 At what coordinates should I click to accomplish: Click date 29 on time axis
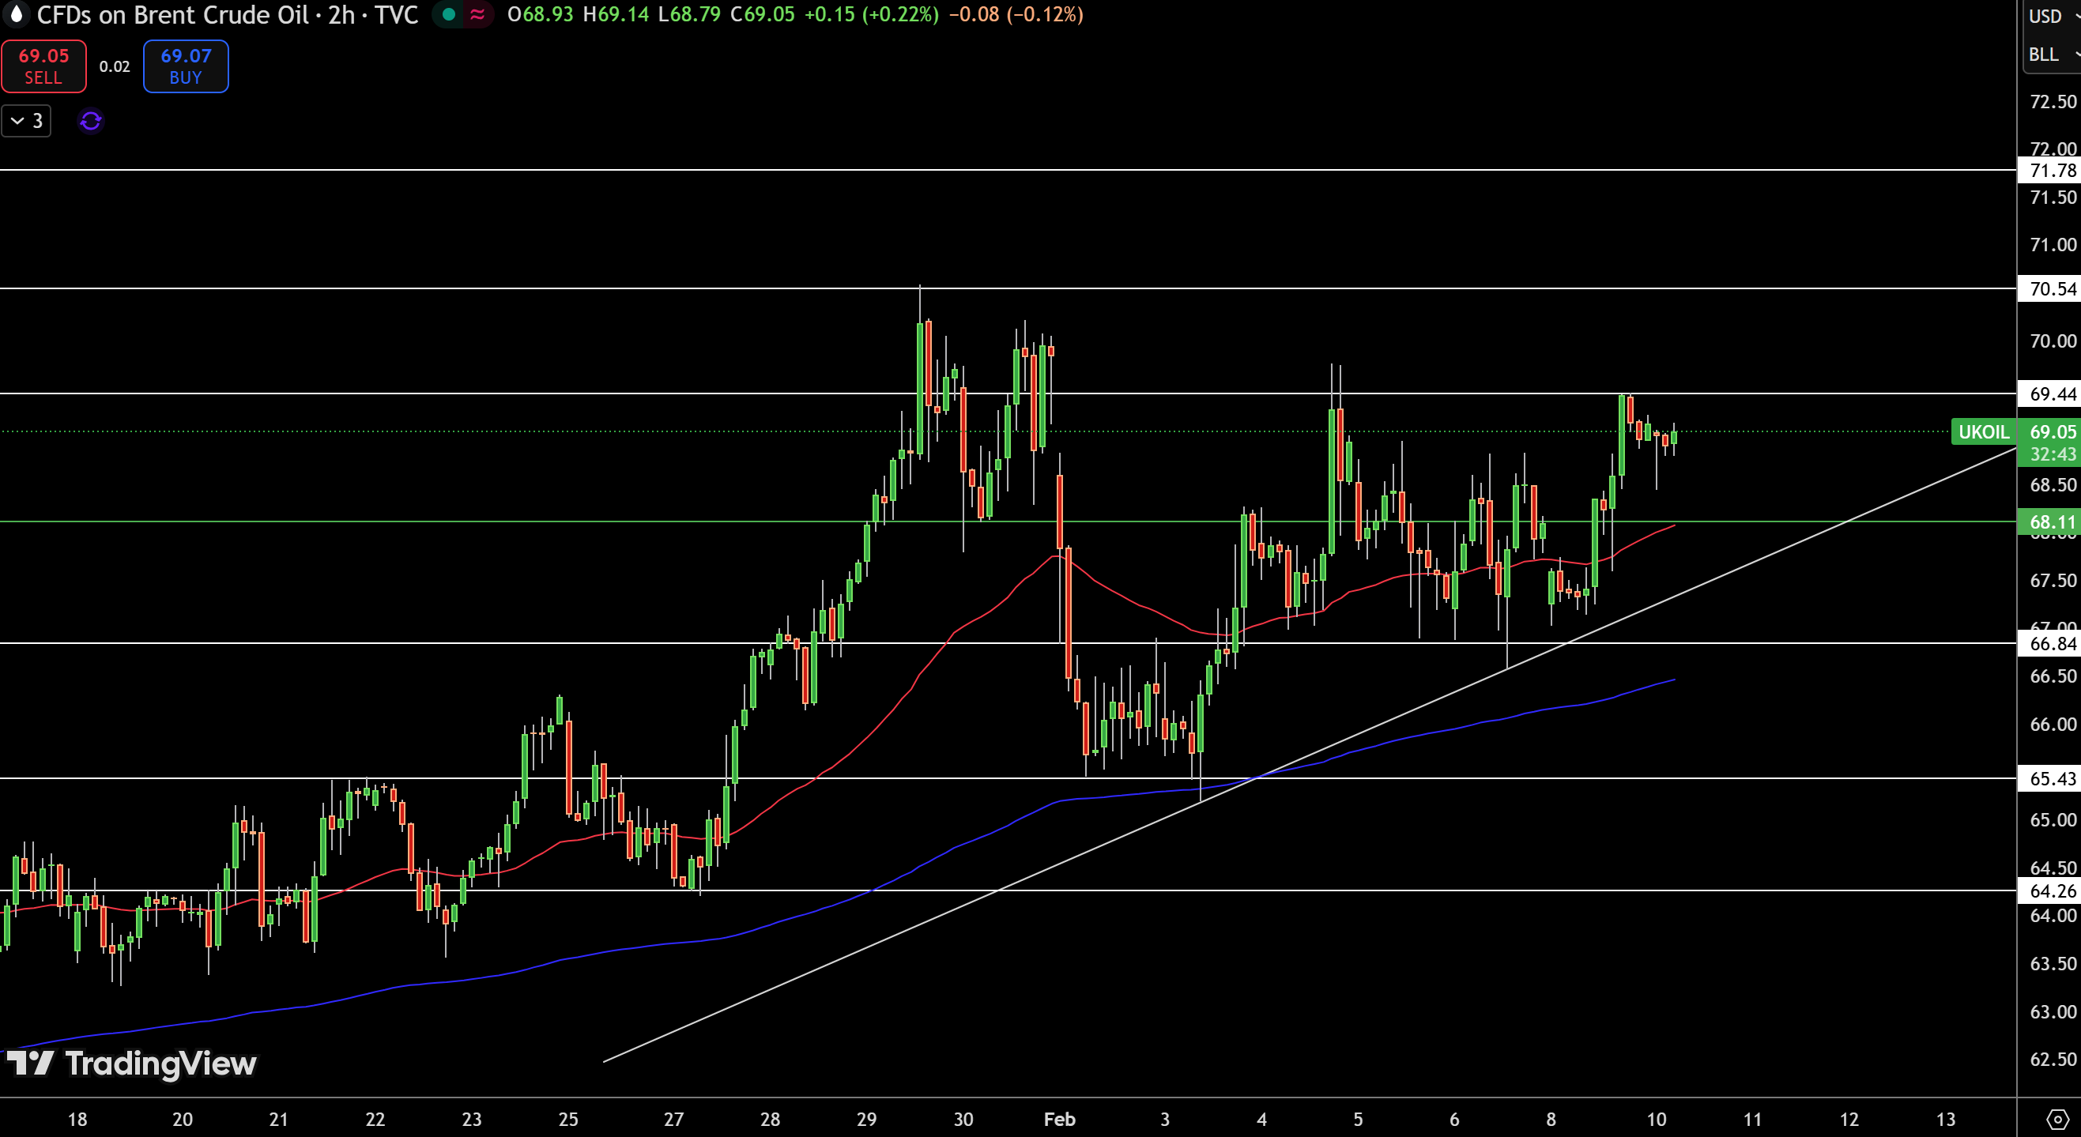pyautogui.click(x=867, y=1120)
